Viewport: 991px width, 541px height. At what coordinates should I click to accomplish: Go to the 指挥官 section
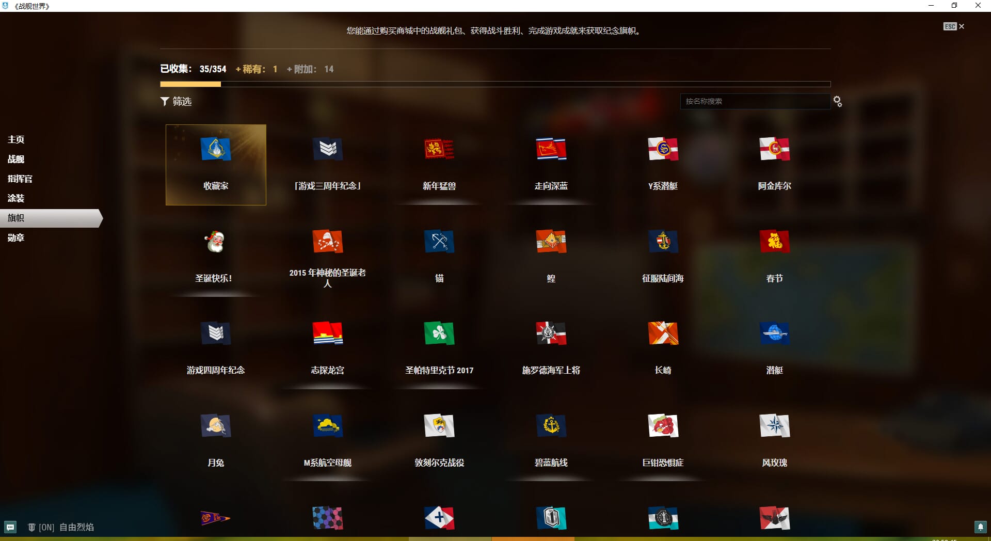20,179
